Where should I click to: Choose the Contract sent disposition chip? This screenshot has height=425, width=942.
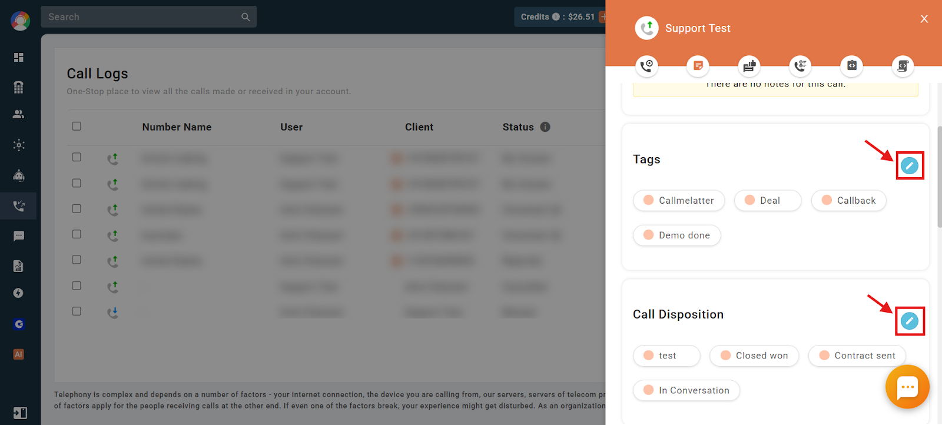click(857, 356)
